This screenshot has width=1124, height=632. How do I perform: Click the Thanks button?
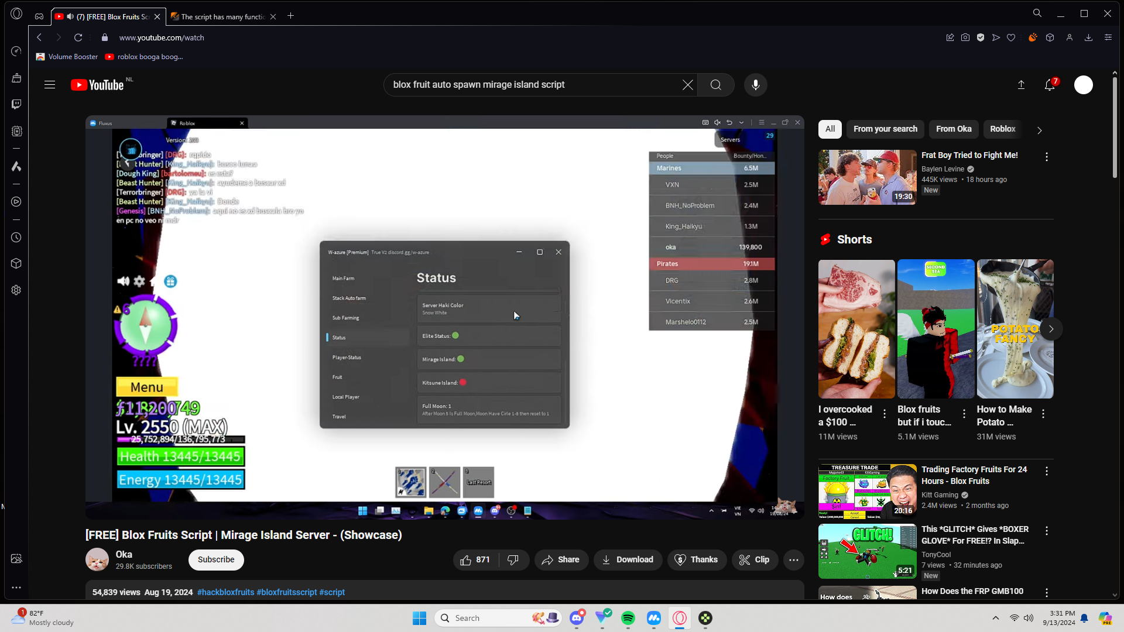point(697,560)
